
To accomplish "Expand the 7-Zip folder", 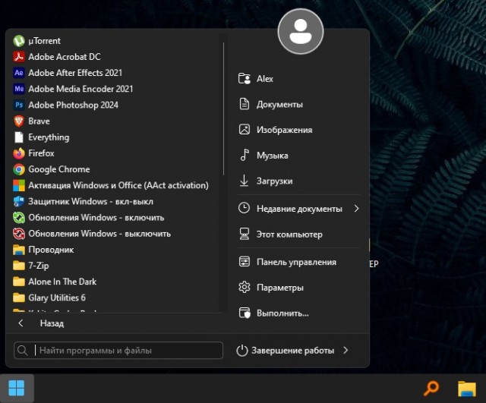I will coord(31,266).
